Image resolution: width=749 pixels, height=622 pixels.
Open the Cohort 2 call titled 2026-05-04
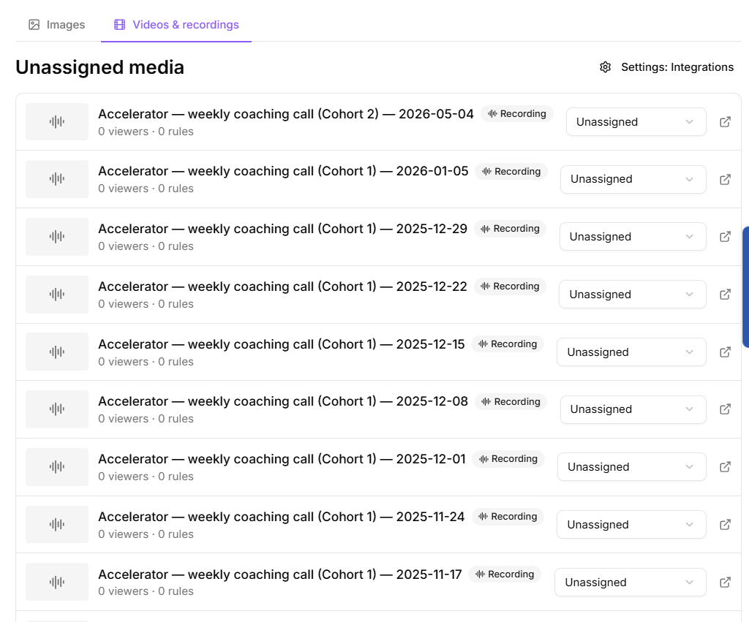pyautogui.click(x=286, y=114)
